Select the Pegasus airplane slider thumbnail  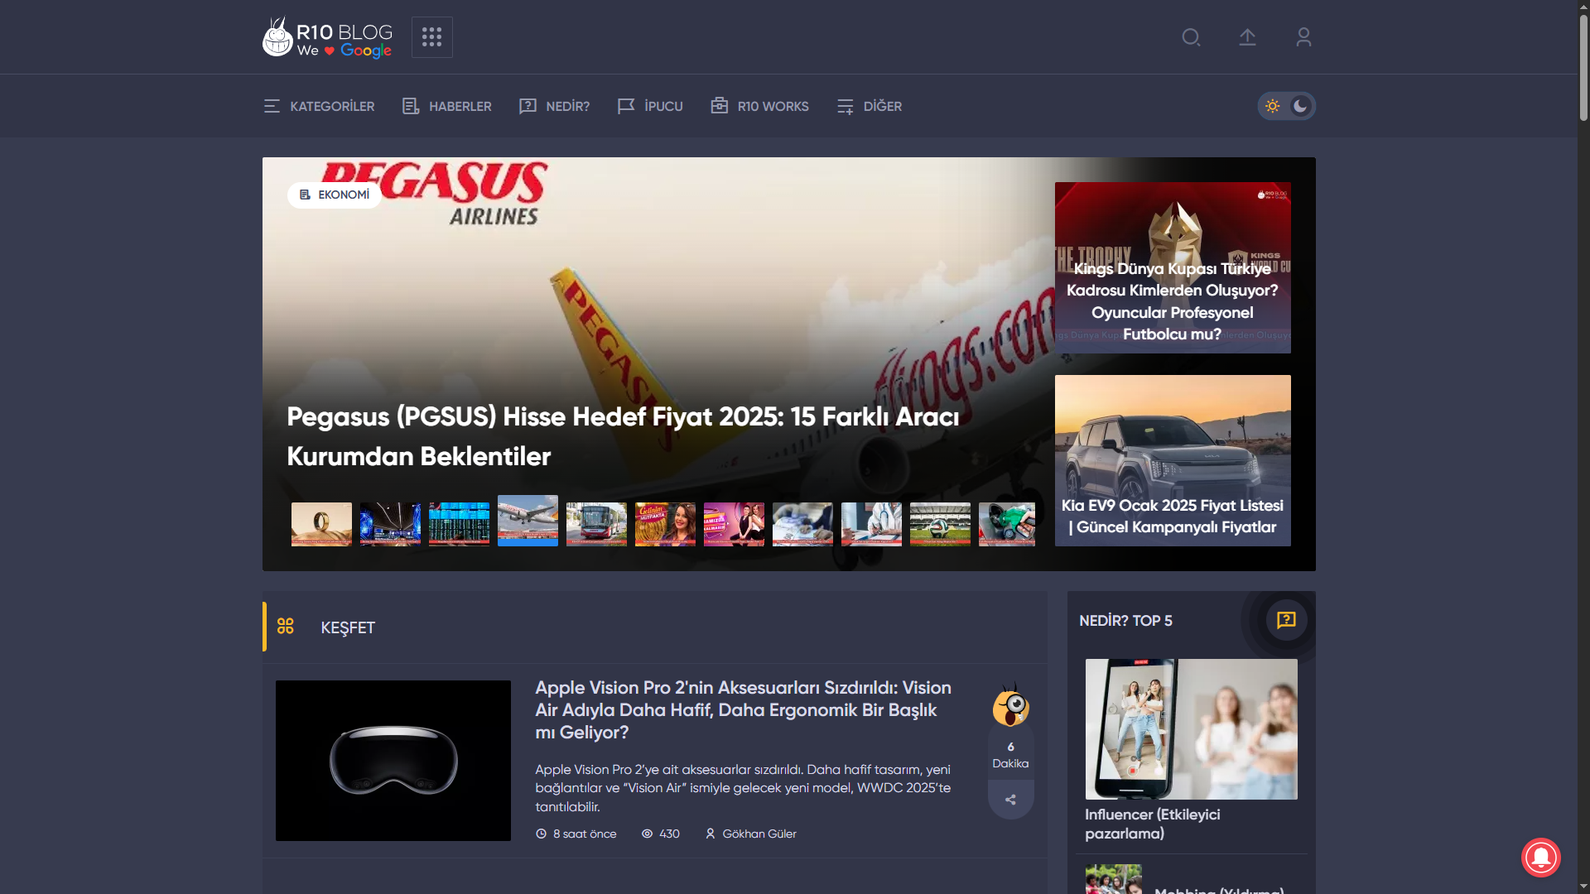(x=528, y=521)
